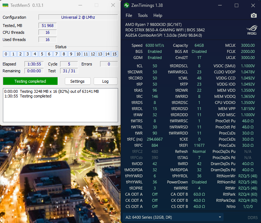Image resolution: width=261 pixels, height=223 pixels.
Task: Open the File menu in ZenTimings
Action: pos(129,15)
